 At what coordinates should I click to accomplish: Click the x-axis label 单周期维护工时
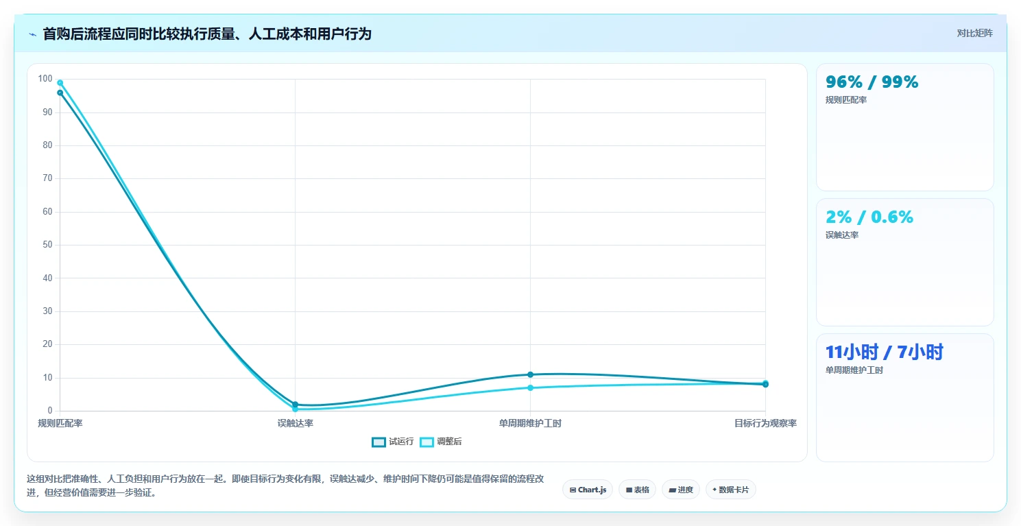(530, 423)
